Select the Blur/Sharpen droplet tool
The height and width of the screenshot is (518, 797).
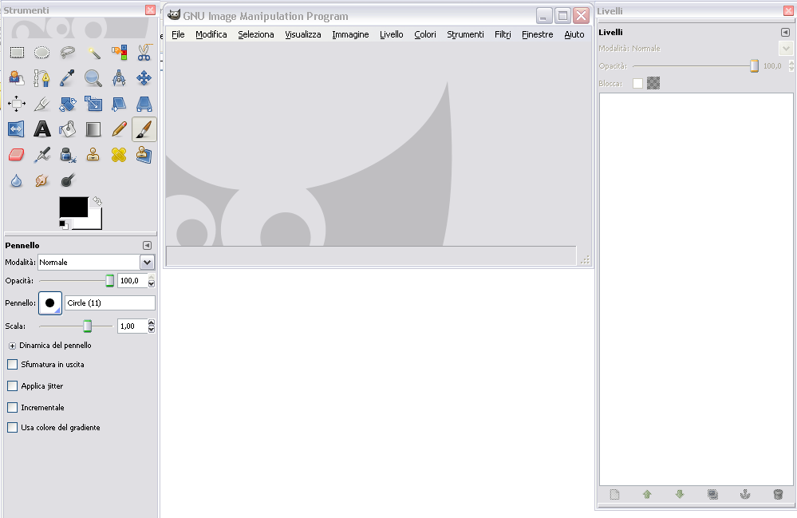[x=17, y=180]
